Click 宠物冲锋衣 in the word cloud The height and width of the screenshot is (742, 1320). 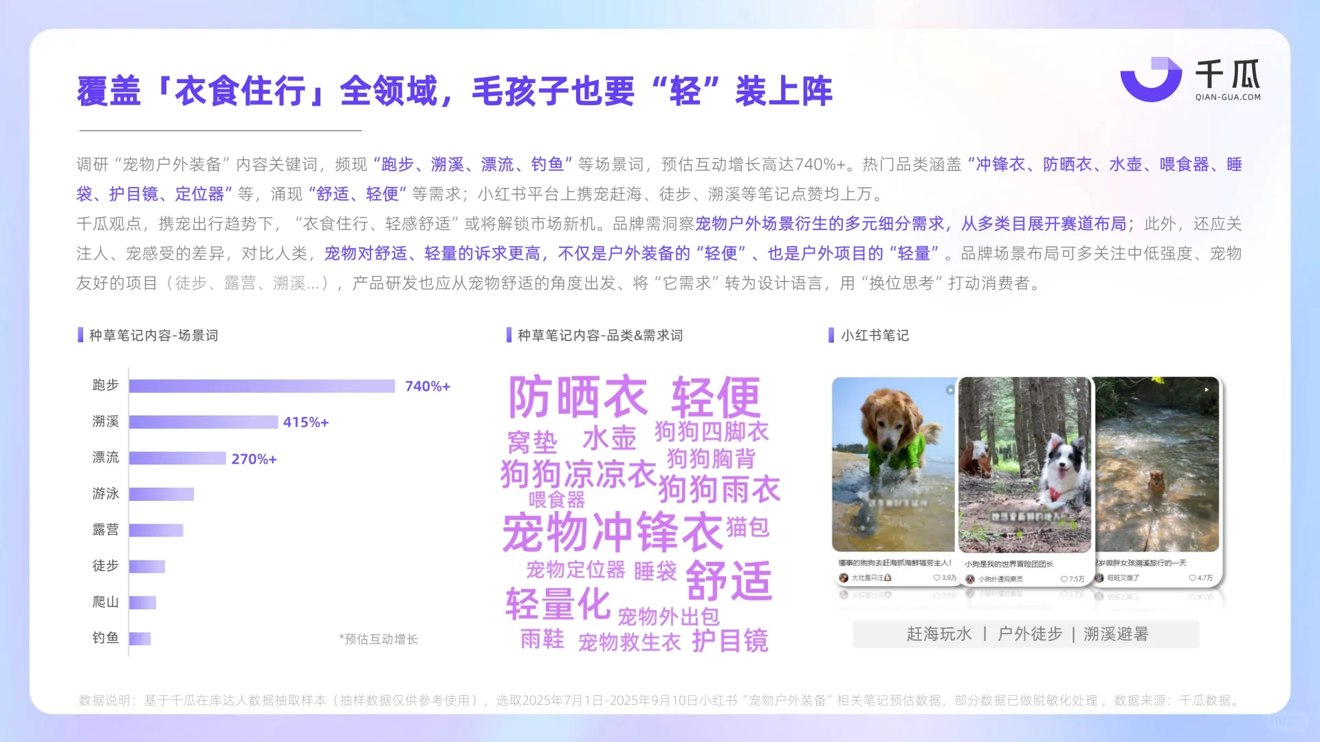pyautogui.click(x=613, y=532)
